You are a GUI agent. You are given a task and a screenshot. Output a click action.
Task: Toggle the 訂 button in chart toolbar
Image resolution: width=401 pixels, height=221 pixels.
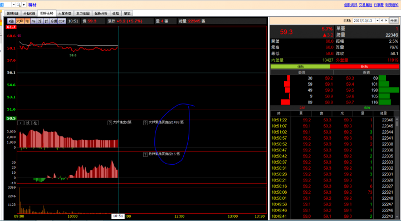tap(46, 21)
